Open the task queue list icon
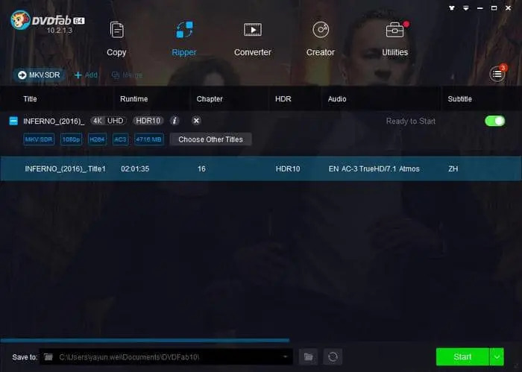 (497, 74)
